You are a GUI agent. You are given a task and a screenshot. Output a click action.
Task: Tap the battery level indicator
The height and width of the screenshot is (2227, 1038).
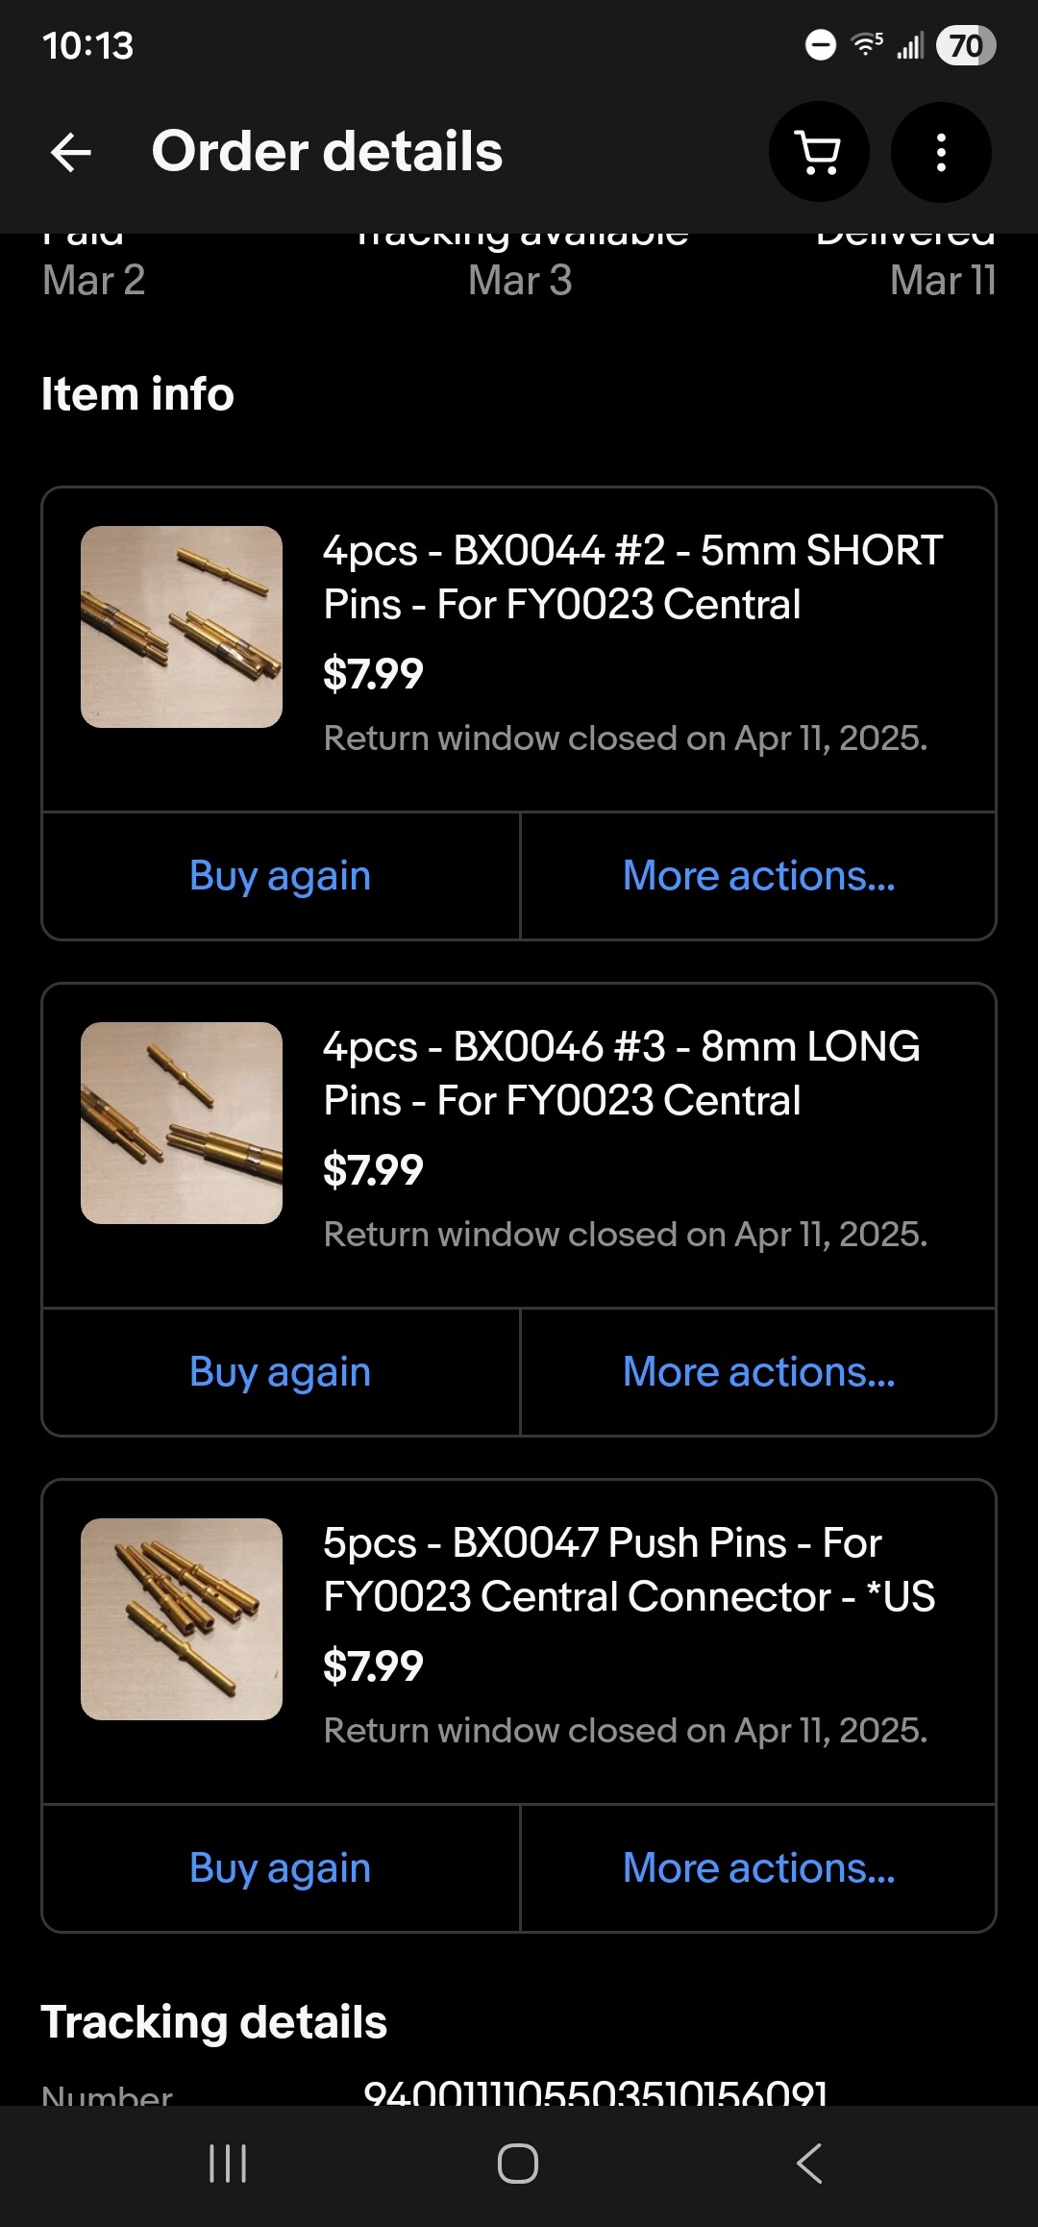[965, 45]
